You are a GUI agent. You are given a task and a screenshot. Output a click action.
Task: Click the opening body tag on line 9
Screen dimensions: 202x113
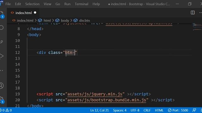pyautogui.click(x=34, y=35)
